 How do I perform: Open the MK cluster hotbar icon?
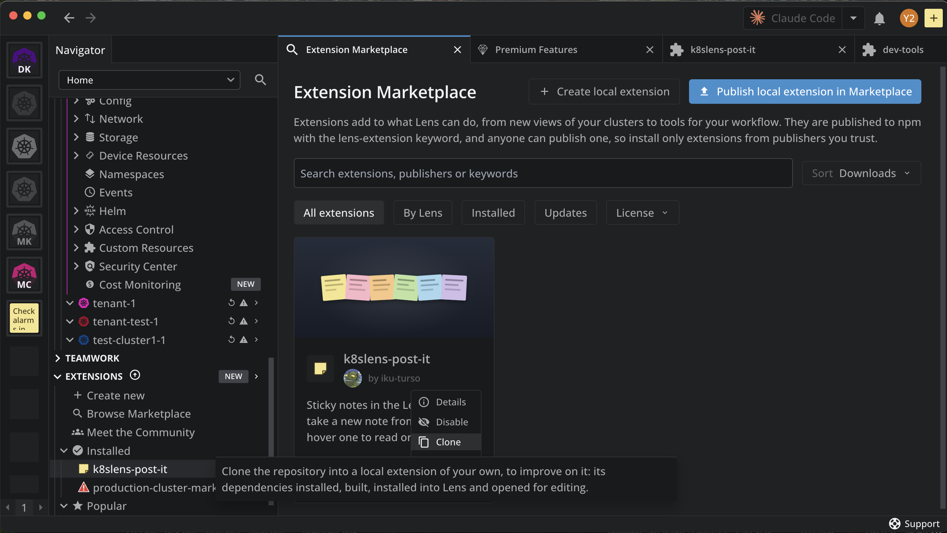[x=24, y=232]
